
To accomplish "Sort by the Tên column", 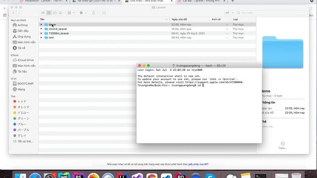I will [104, 19].
